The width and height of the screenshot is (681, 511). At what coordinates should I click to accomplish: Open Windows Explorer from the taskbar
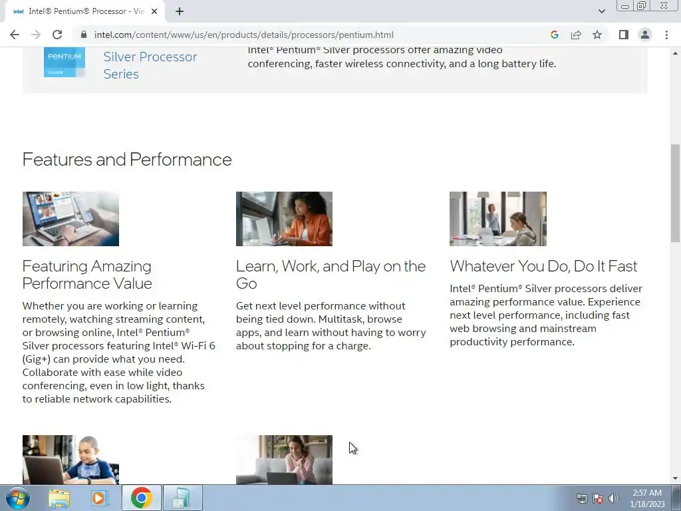tap(59, 498)
